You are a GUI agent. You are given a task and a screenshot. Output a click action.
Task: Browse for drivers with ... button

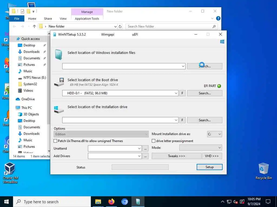145,156
